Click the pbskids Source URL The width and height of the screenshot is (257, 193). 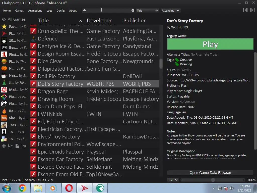(214, 80)
